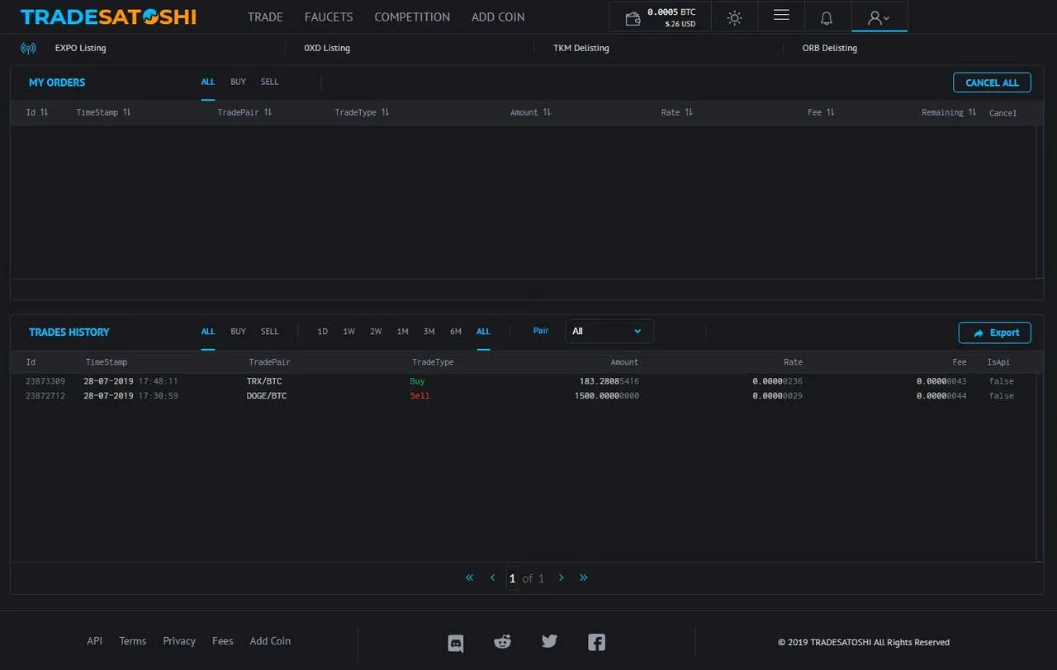Click the Trades History vertical scrollbar

pyautogui.click(x=1040, y=467)
